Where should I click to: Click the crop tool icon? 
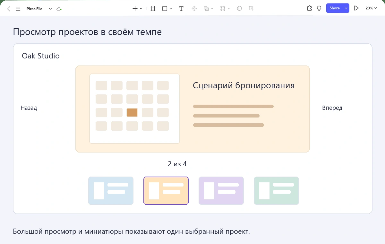[251, 9]
